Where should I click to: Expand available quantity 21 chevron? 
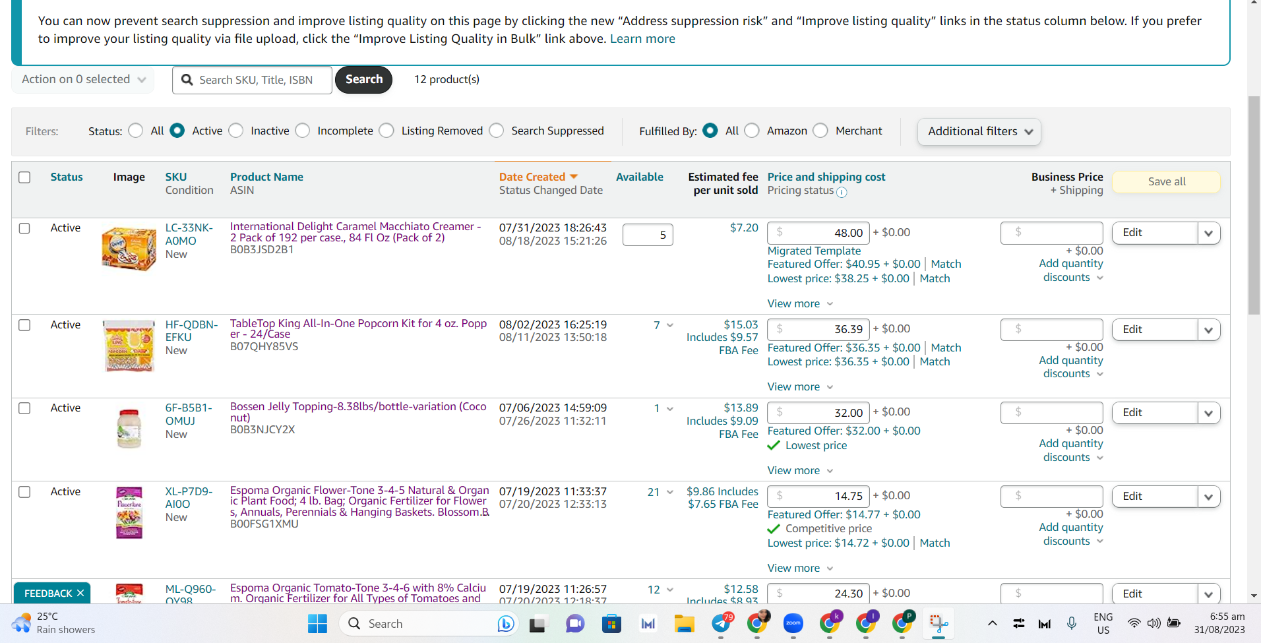coord(670,492)
